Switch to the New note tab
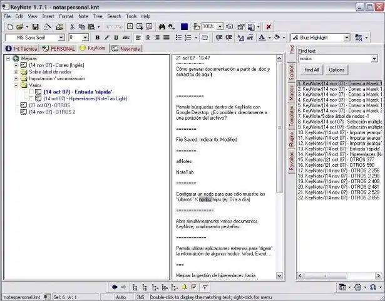 click(126, 49)
